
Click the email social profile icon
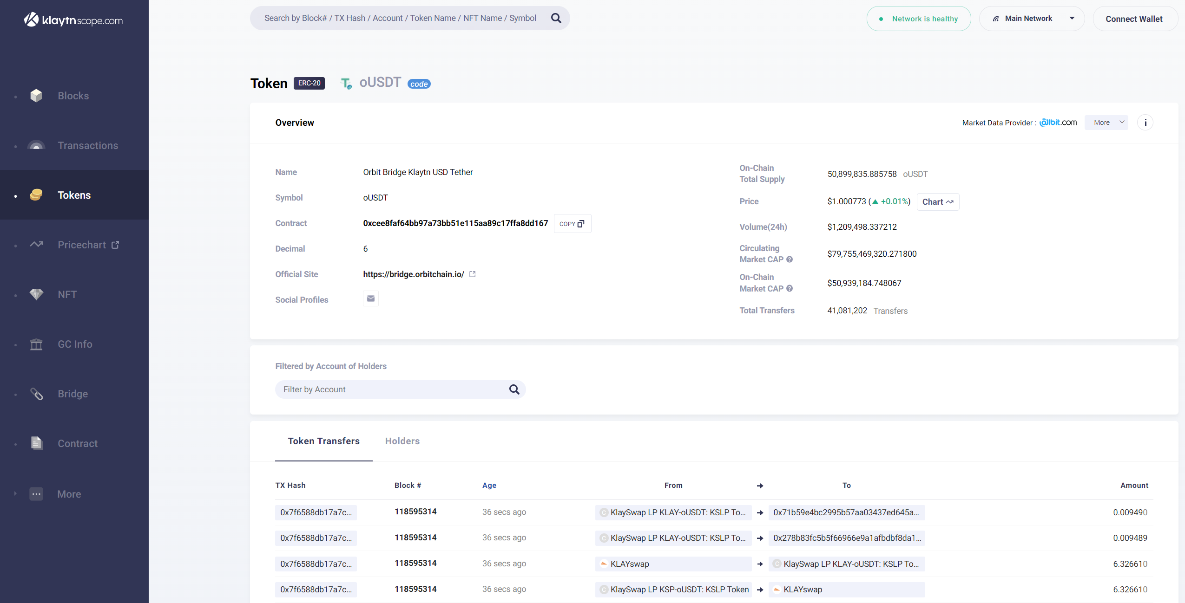point(370,298)
